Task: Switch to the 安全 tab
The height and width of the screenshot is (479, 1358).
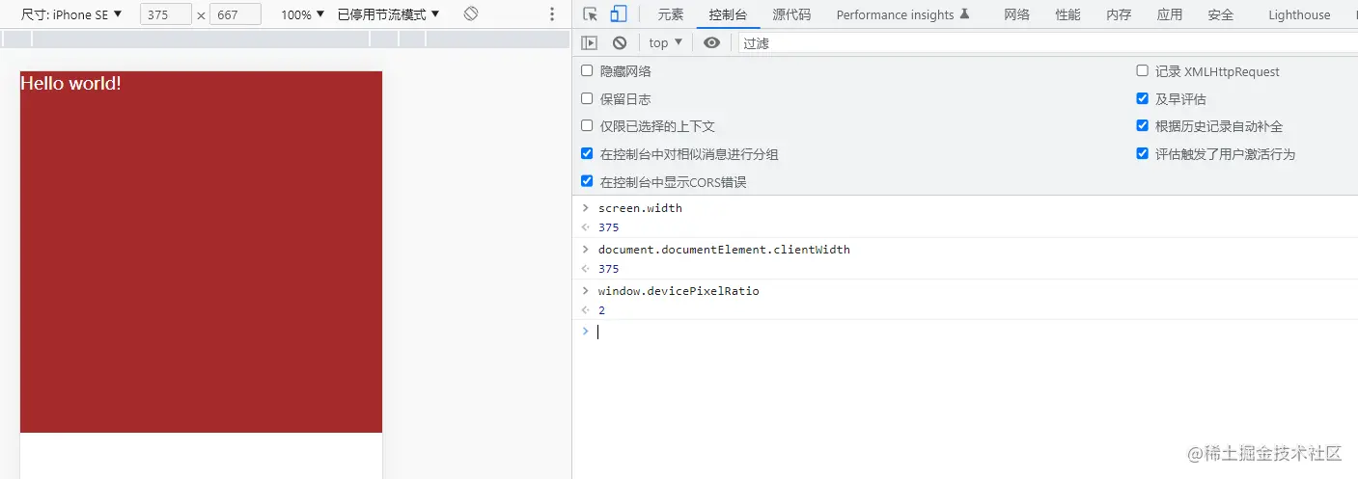Action: (1221, 14)
